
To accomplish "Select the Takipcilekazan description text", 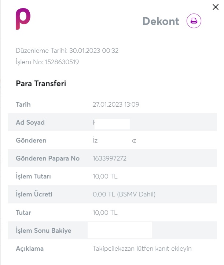I will tap(142, 249).
